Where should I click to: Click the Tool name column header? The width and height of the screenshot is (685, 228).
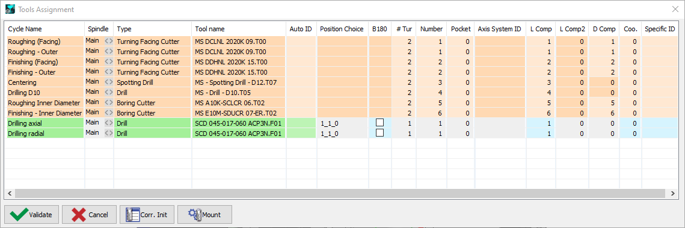(x=239, y=29)
